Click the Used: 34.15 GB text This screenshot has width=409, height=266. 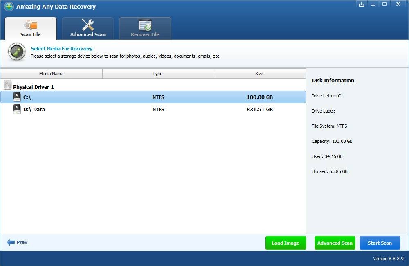click(327, 156)
